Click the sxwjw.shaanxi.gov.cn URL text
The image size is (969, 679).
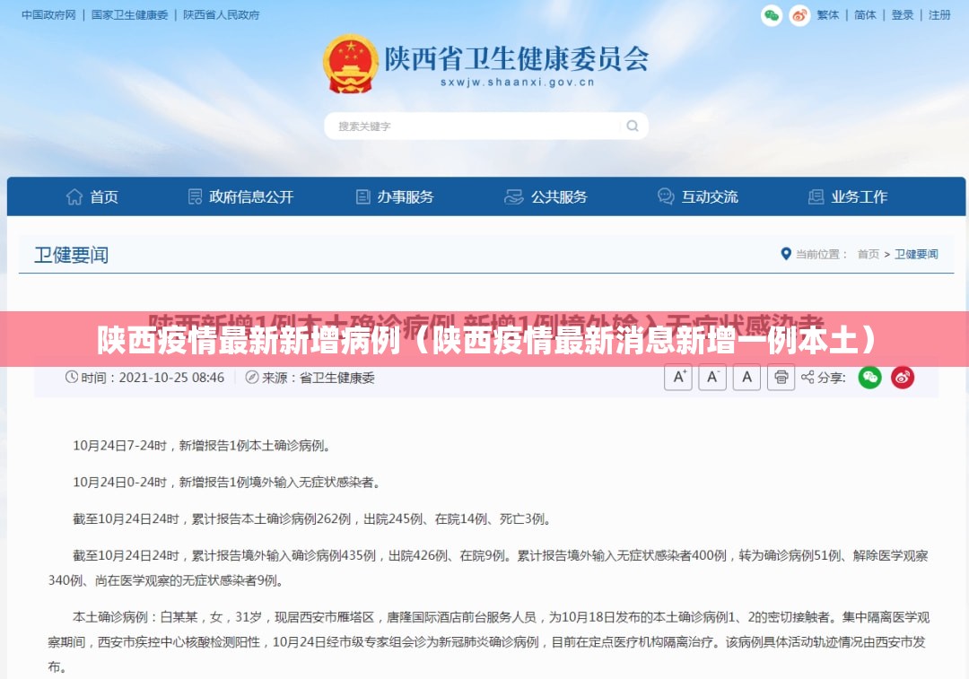coord(518,83)
